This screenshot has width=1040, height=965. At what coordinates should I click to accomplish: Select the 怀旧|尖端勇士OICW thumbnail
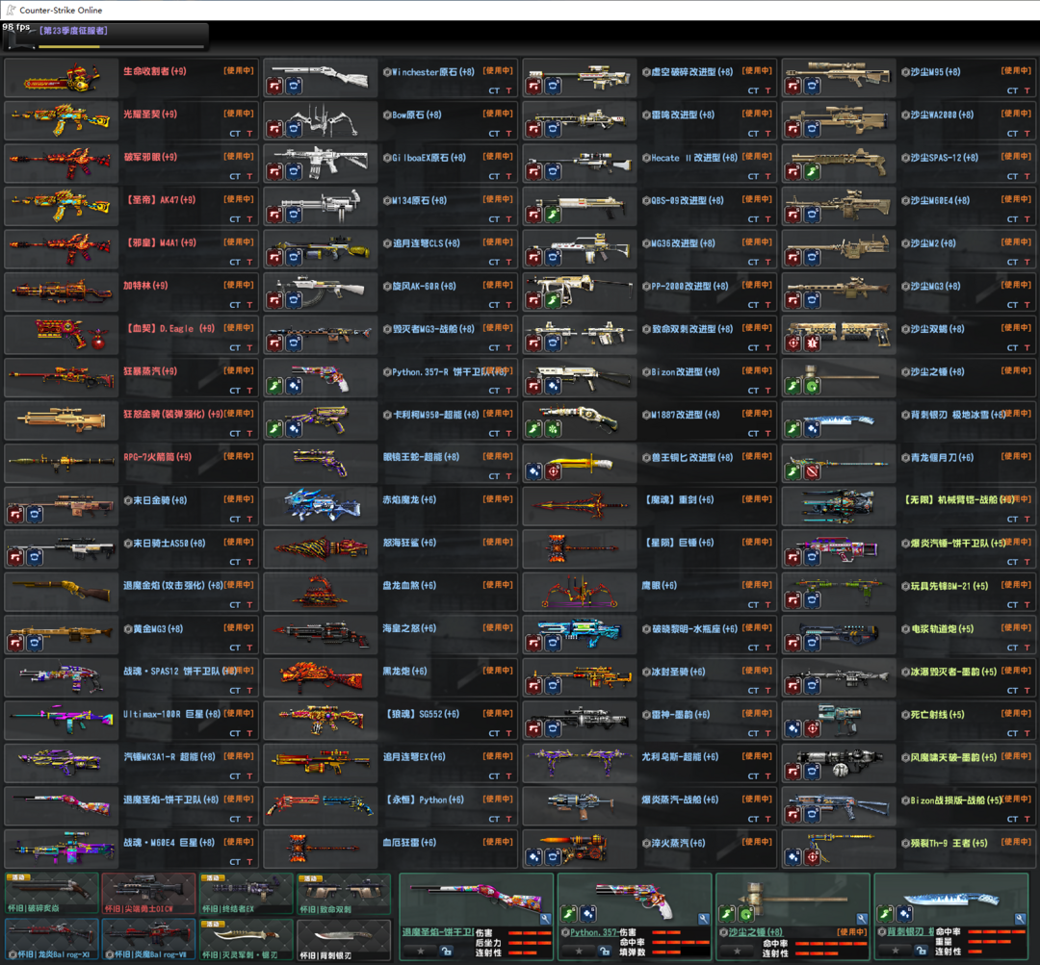(148, 891)
